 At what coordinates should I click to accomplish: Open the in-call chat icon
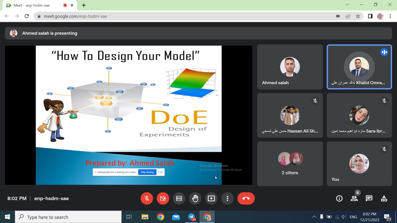point(369,198)
